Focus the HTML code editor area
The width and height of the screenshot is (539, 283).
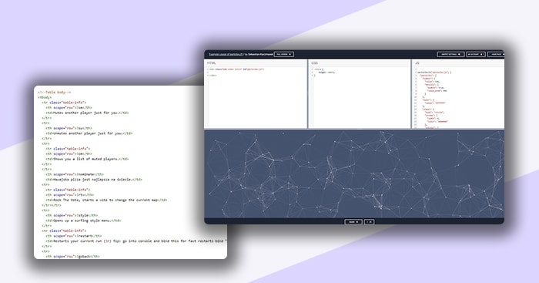coord(256,97)
